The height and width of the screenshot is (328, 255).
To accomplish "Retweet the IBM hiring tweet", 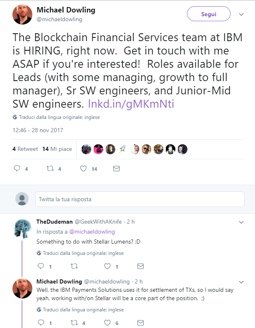I will [50, 169].
